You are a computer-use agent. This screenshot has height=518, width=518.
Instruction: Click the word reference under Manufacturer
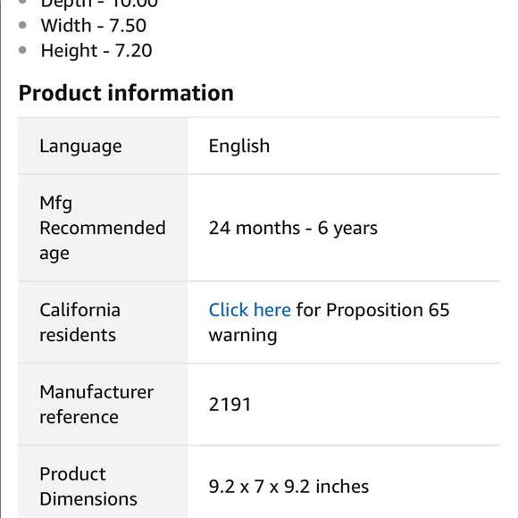point(79,417)
